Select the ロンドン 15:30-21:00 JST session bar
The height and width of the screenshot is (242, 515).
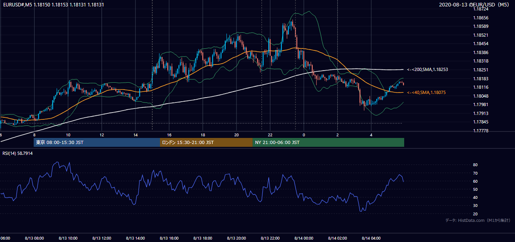206,142
